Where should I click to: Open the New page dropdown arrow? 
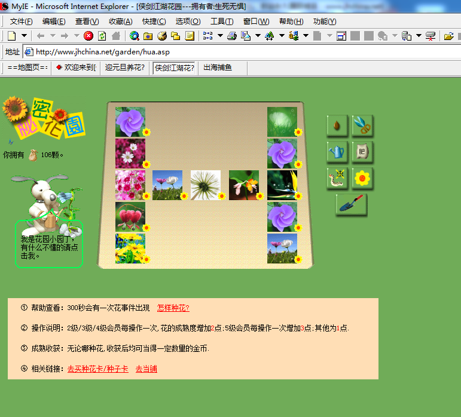[x=24, y=35]
